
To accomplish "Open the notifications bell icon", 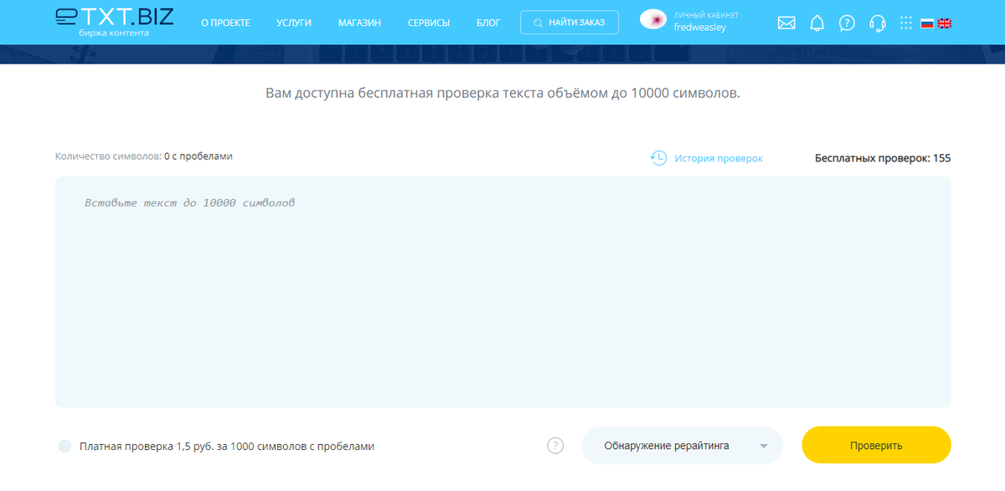I will pos(816,23).
